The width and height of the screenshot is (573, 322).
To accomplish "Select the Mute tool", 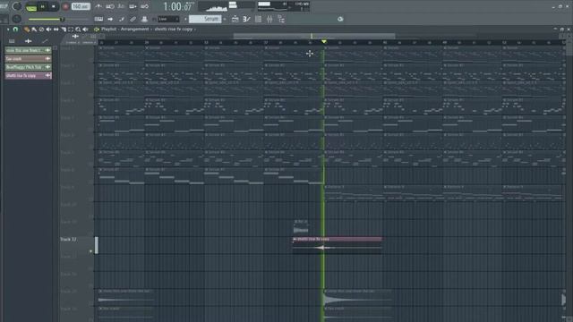I will click(48, 30).
